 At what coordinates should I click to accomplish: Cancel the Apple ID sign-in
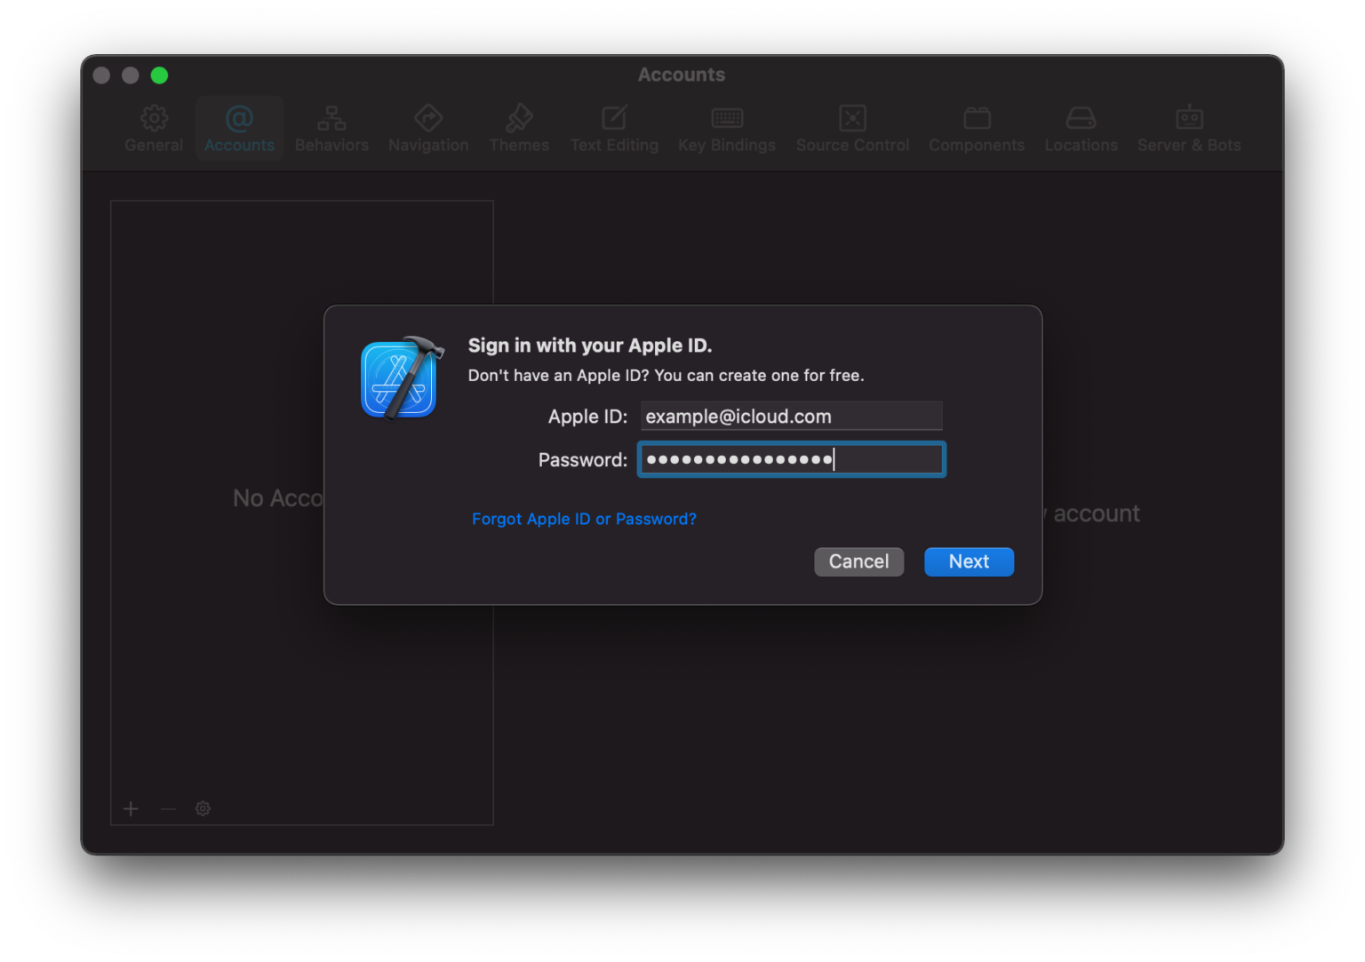(x=858, y=561)
